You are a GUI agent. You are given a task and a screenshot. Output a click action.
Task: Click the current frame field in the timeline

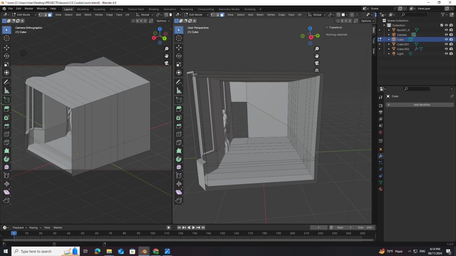pos(318,227)
